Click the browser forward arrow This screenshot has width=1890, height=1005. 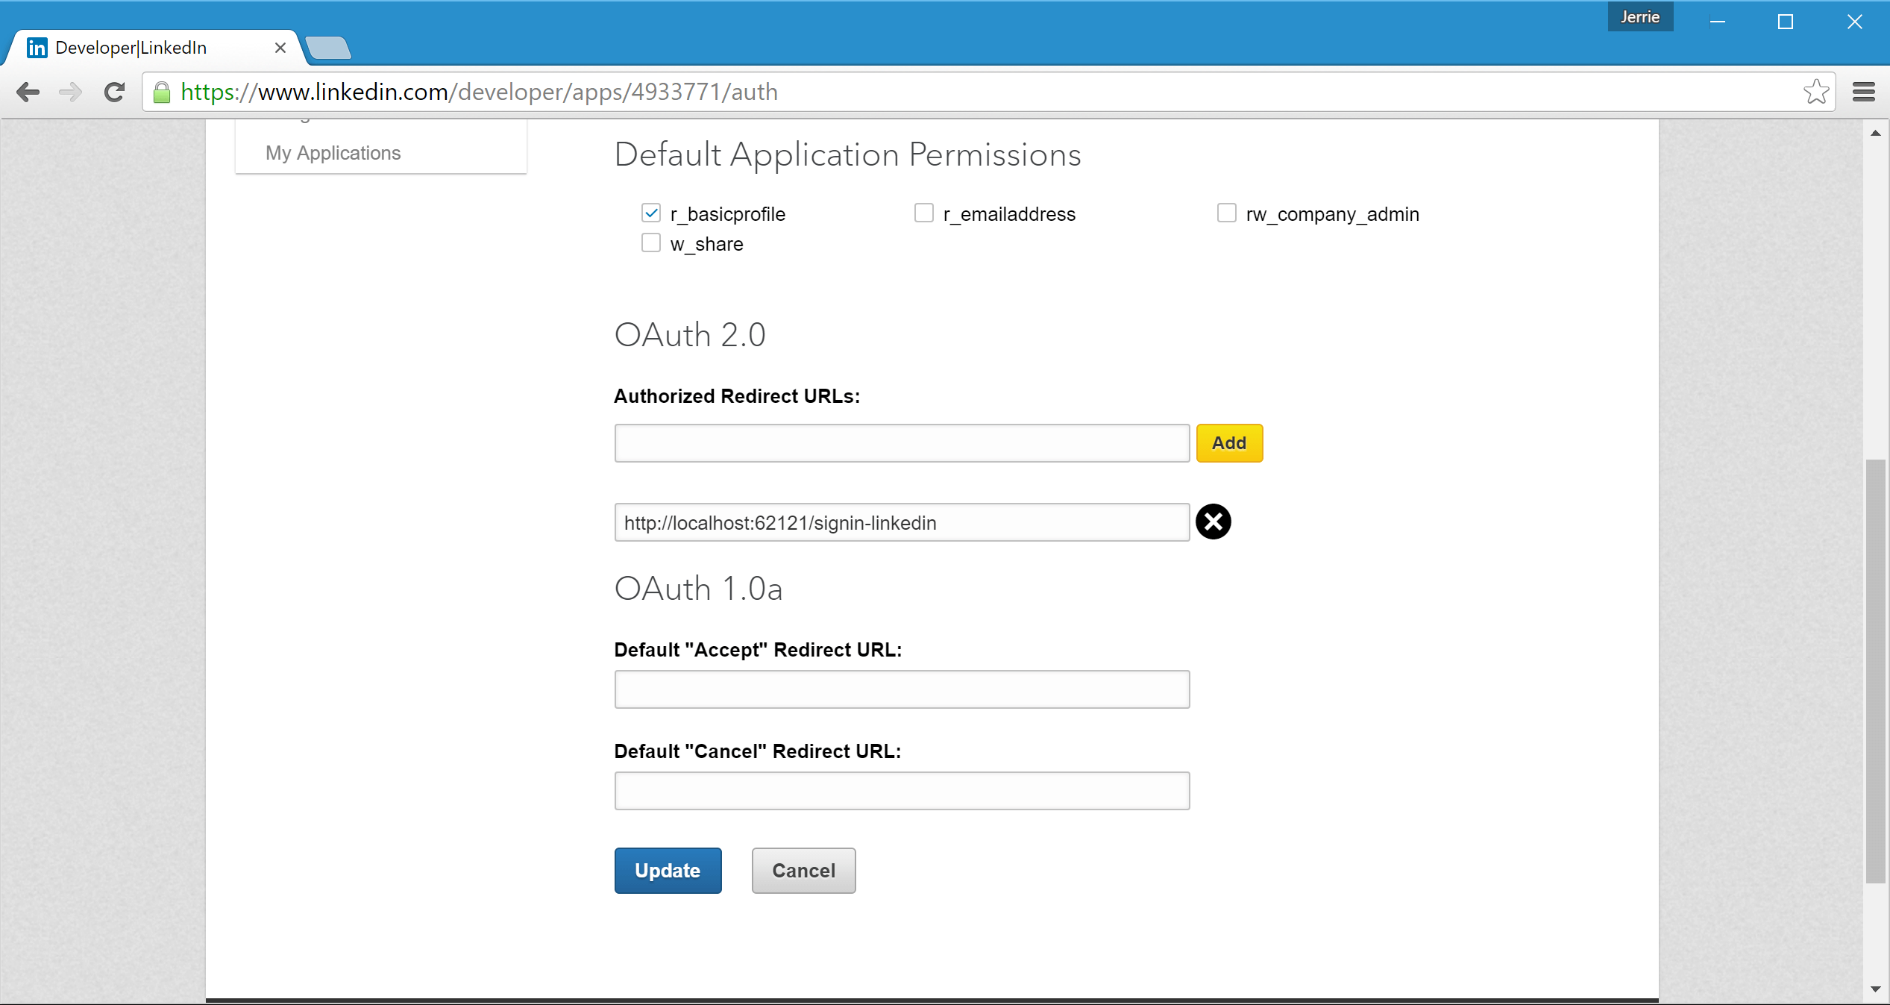(x=71, y=92)
